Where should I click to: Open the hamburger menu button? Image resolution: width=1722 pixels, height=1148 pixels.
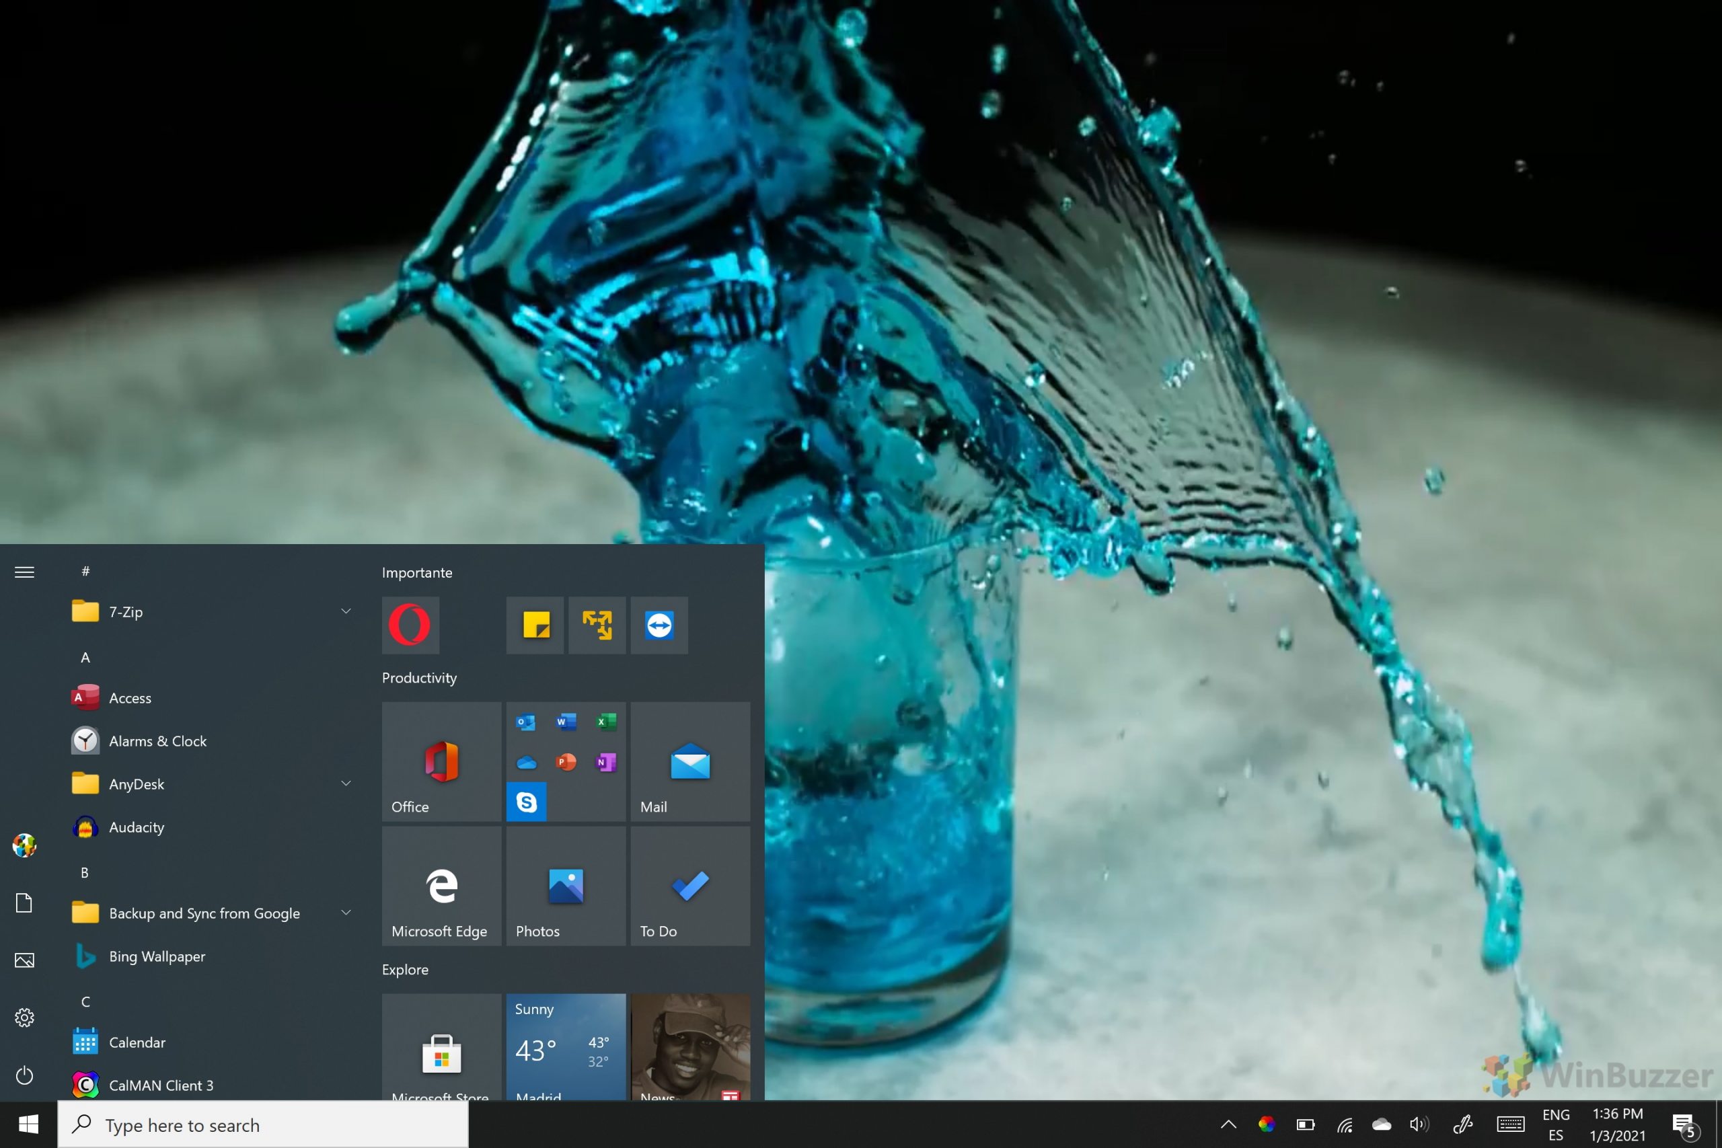point(24,572)
